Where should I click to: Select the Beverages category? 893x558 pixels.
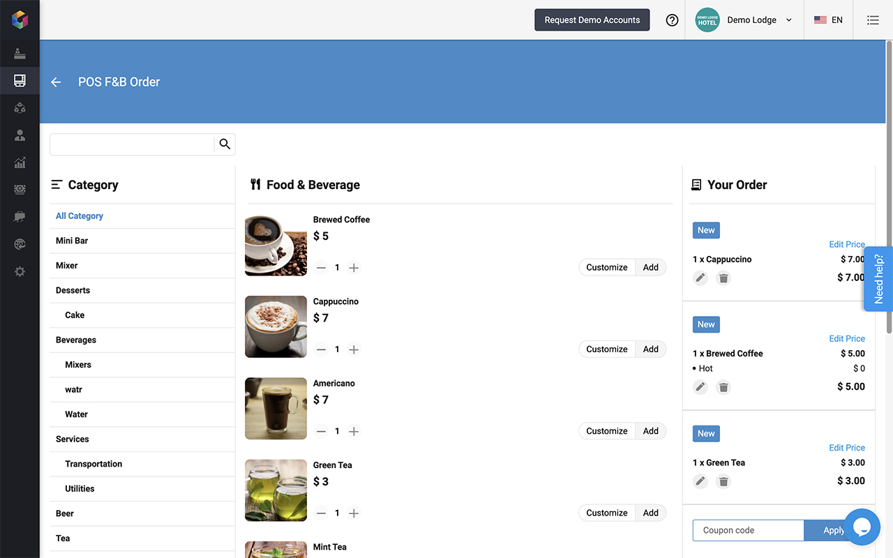pyautogui.click(x=142, y=340)
